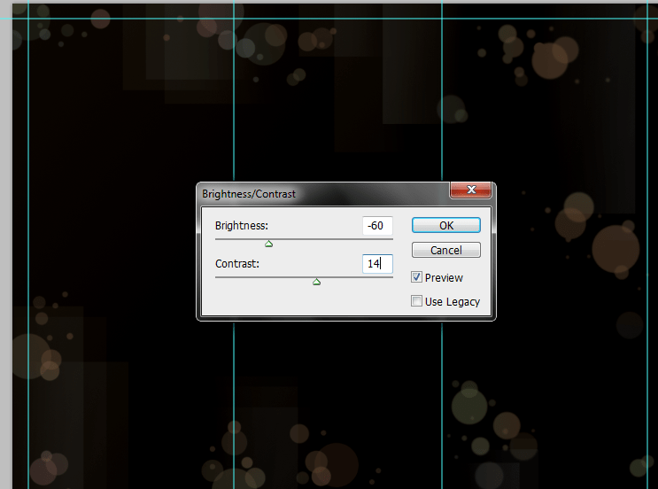Close the Brightness/Contrast dialog with X
Screen dimensions: 658x489
click(470, 190)
